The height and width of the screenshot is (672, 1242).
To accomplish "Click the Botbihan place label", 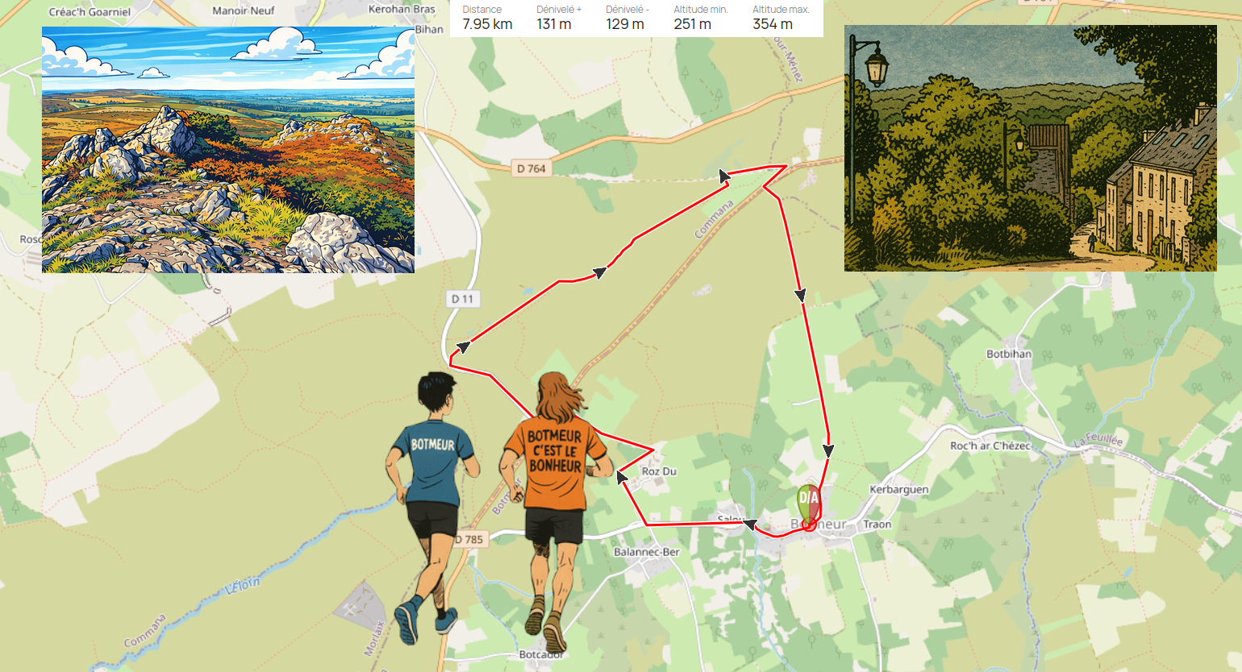I will (1009, 354).
